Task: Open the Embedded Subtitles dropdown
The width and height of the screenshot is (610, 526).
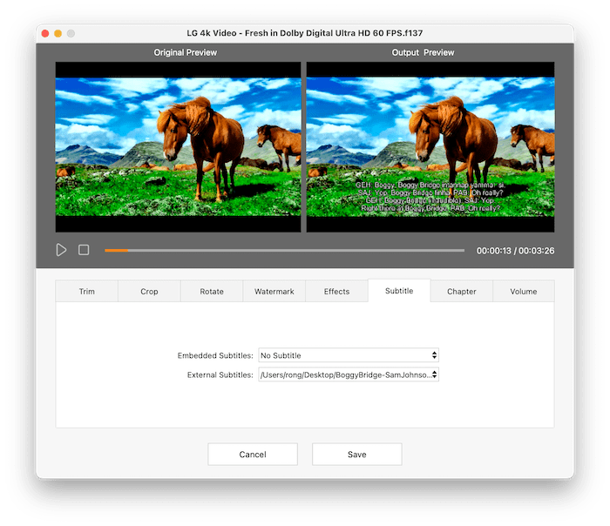Action: tap(349, 355)
